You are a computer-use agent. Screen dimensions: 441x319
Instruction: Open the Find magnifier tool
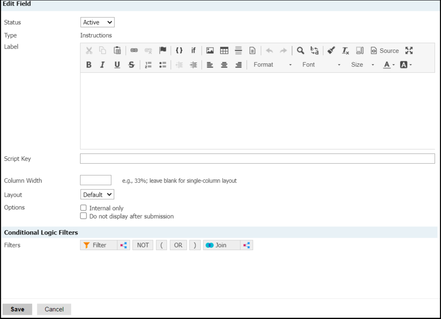click(x=300, y=51)
